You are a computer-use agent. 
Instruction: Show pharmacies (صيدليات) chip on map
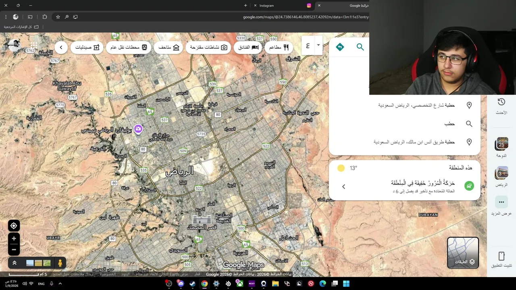pos(87,47)
